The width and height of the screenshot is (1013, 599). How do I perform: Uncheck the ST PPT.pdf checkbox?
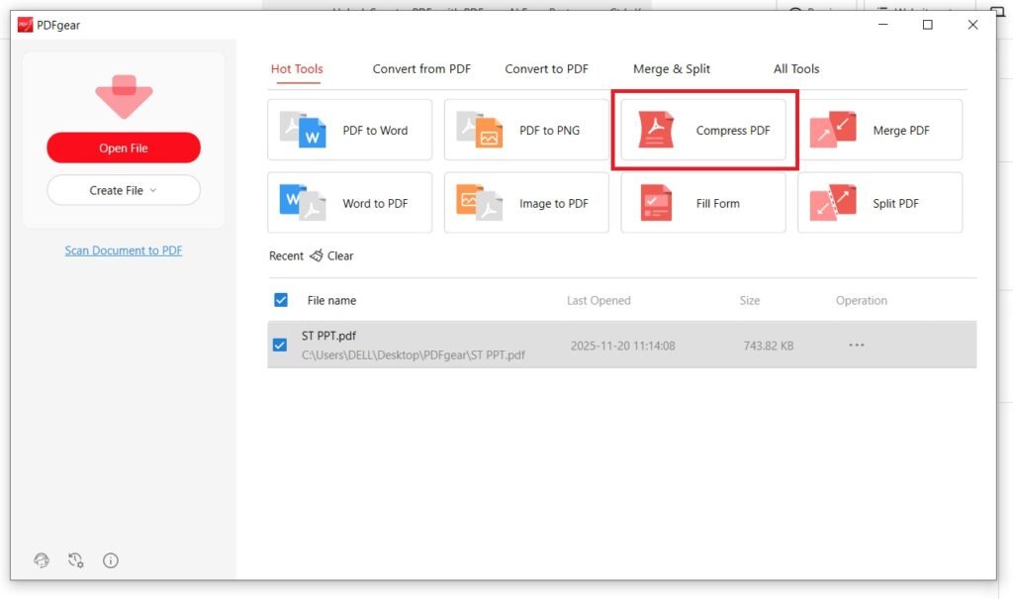click(x=281, y=344)
